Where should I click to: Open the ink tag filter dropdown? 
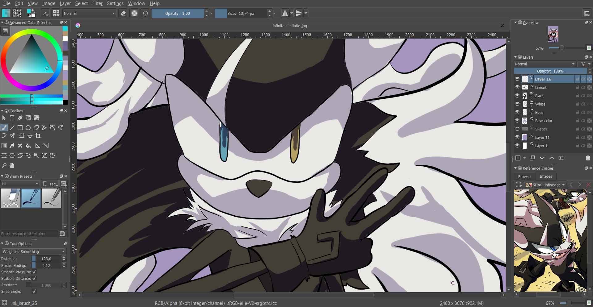pyautogui.click(x=20, y=184)
